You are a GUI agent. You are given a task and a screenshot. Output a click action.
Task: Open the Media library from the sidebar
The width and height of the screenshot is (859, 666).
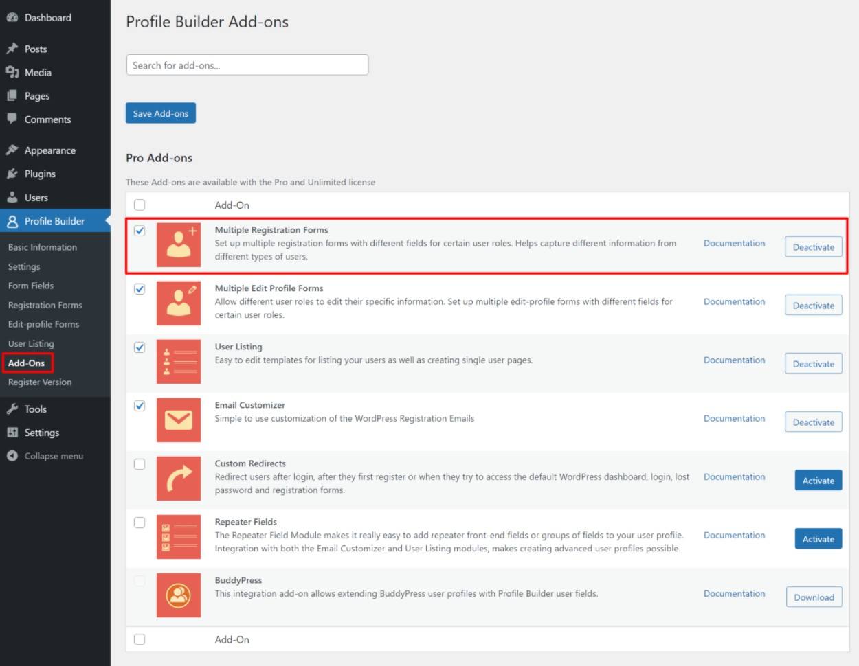(38, 72)
